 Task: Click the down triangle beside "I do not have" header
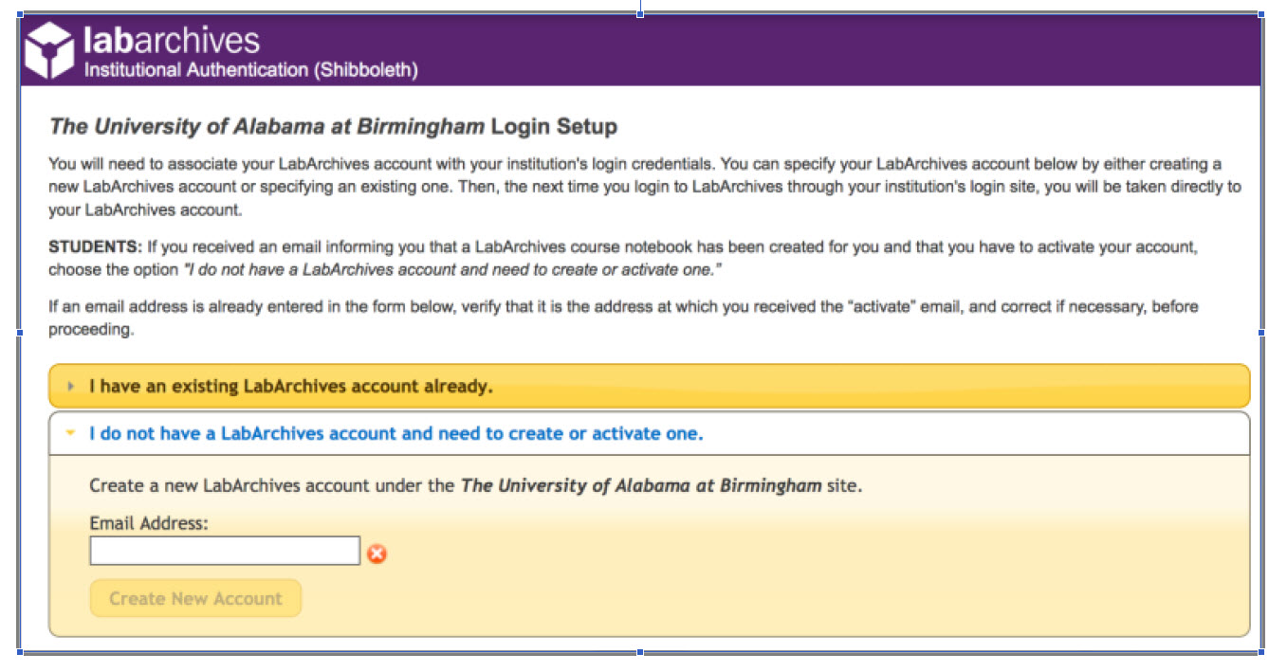point(71,434)
